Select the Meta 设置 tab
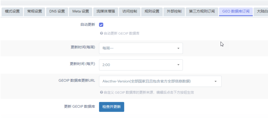The height and width of the screenshot is (118, 268). [81, 12]
